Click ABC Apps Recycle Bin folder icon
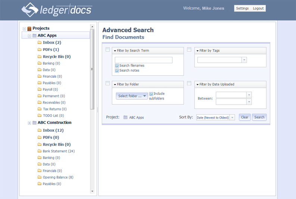Screen dimensions: 296x199 [40, 56]
